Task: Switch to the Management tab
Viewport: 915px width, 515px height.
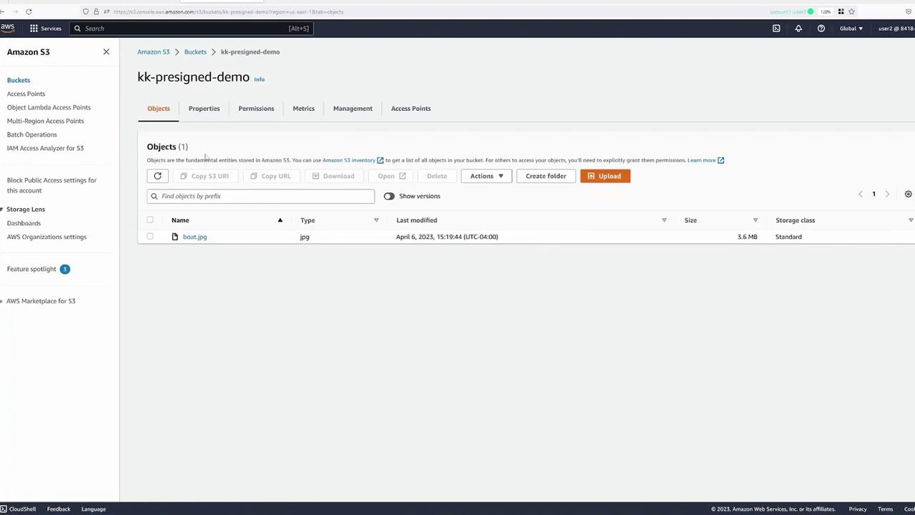Action: [352, 109]
